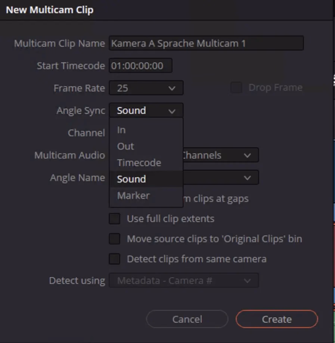Edit the Multicam Clip Name field

coord(206,43)
